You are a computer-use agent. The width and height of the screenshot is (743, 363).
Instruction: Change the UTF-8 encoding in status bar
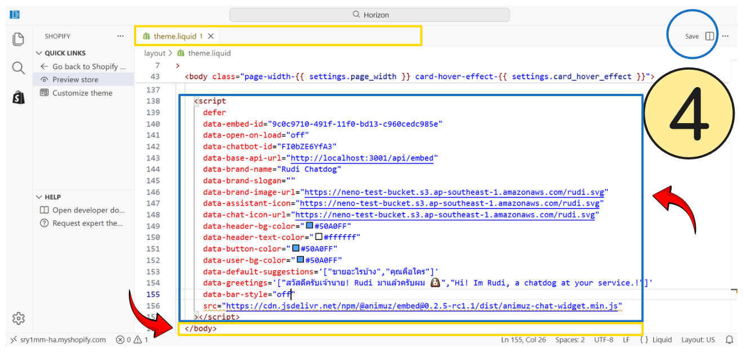click(x=603, y=339)
